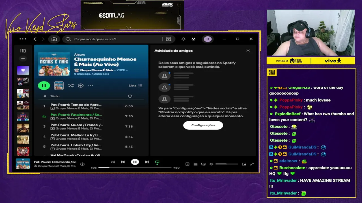Click the Churrasquinho Menos É Mais album cover
362x203 pixels.
[x=54, y=64]
